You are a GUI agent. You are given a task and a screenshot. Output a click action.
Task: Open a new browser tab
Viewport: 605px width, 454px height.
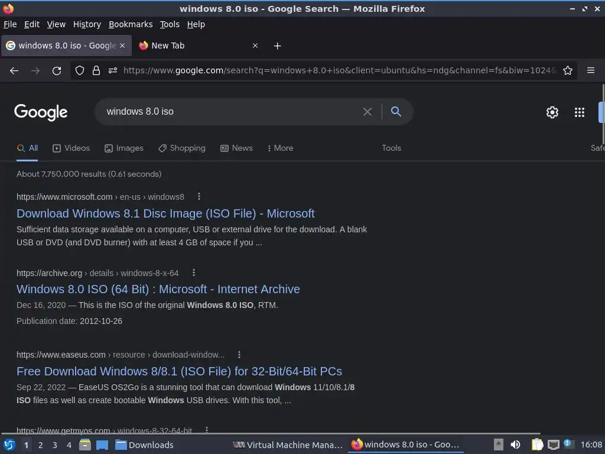[278, 46]
